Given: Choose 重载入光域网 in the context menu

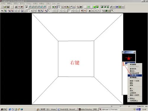Looking at the screenshot, I should [x=135, y=95].
